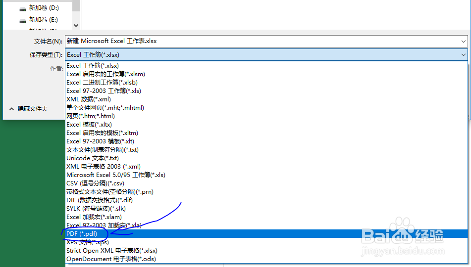The height and width of the screenshot is (267, 471).
Task: Select XML 数据(*.xml) format
Action: 266,99
